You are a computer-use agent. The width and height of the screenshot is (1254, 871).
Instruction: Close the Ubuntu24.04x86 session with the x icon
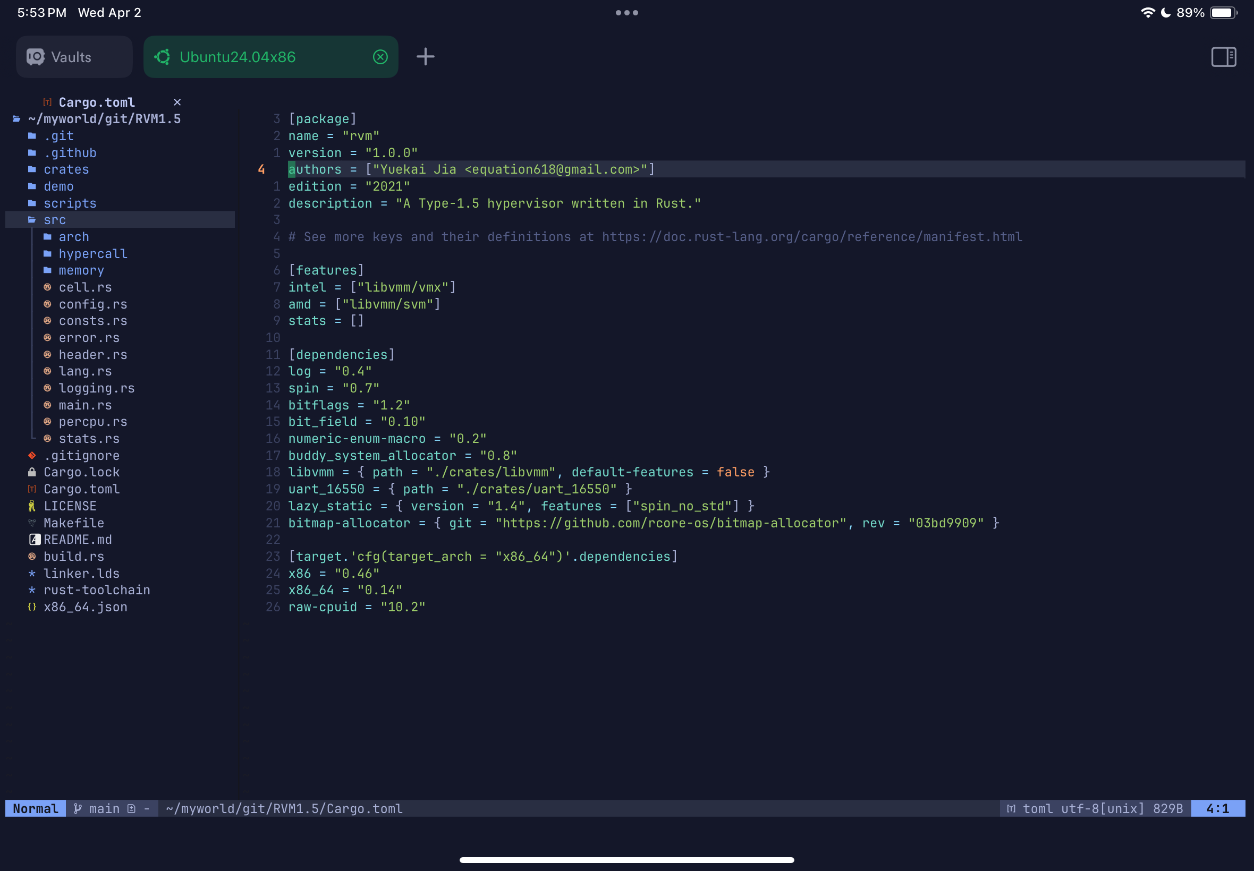coord(380,57)
